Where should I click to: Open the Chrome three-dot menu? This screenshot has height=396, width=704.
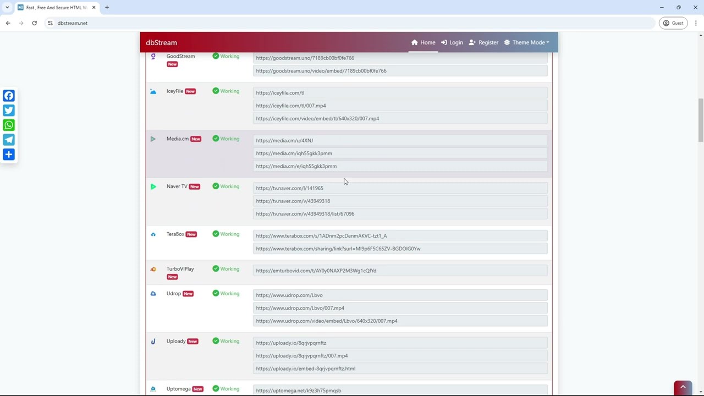pos(696,23)
